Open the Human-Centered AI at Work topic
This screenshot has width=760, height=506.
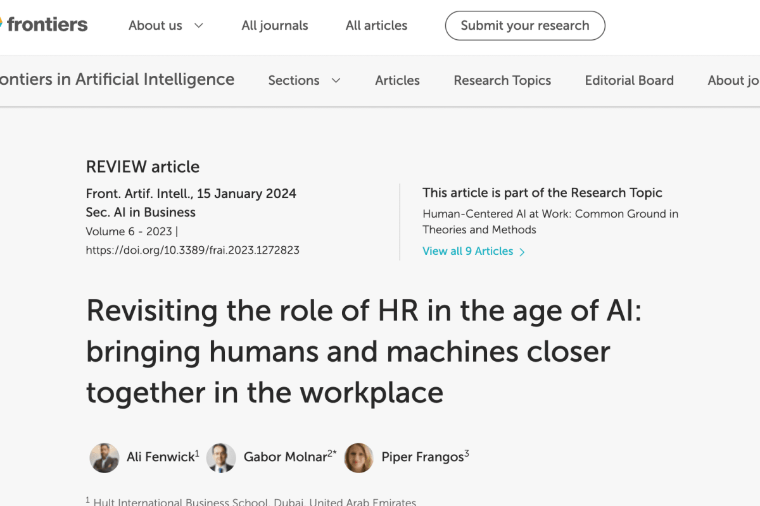tap(550, 221)
